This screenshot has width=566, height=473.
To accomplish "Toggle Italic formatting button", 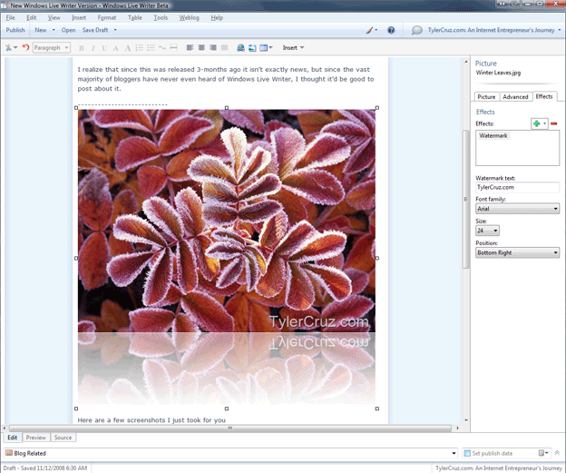I will (x=93, y=48).
